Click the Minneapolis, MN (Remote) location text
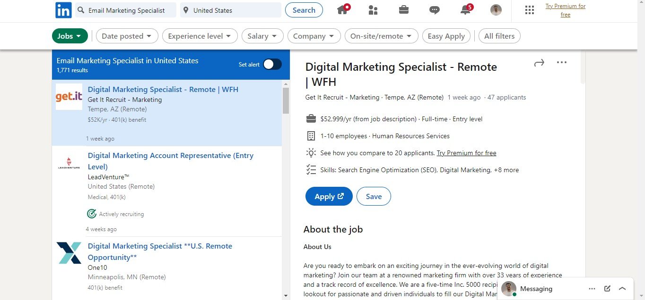The height and width of the screenshot is (300, 645). click(x=127, y=277)
